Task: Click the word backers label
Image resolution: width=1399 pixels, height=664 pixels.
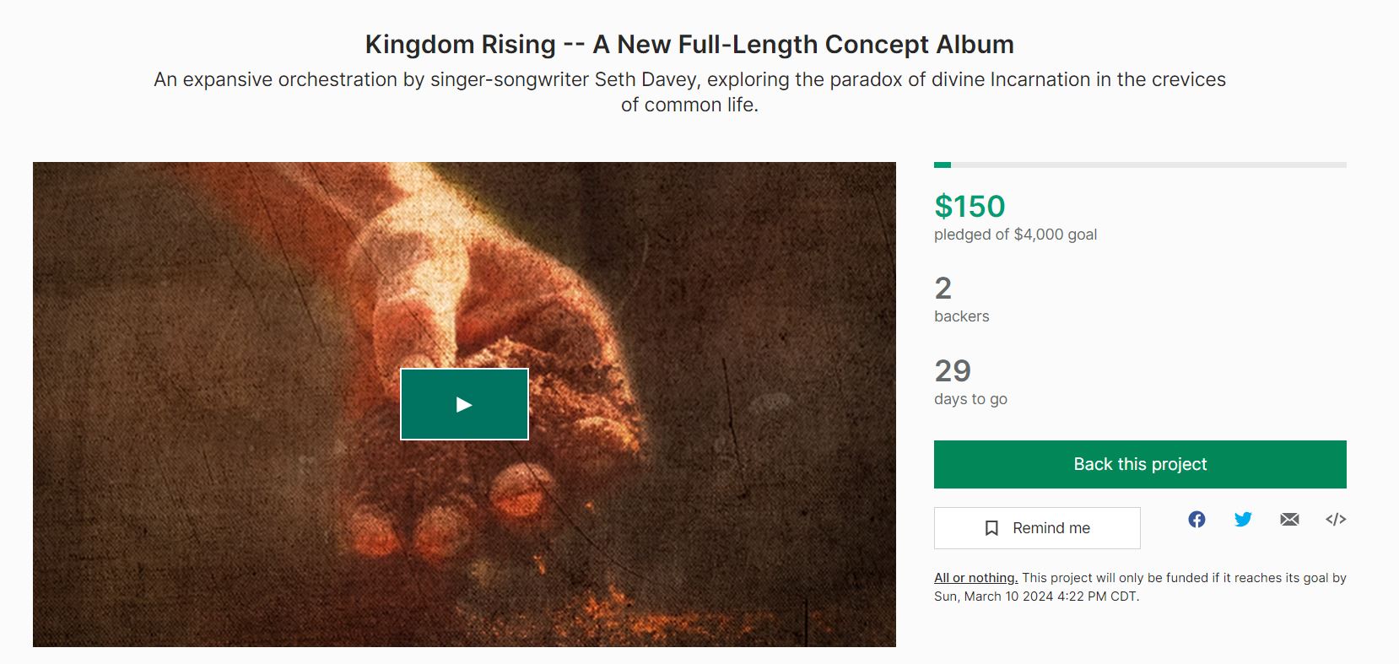Action: point(961,316)
